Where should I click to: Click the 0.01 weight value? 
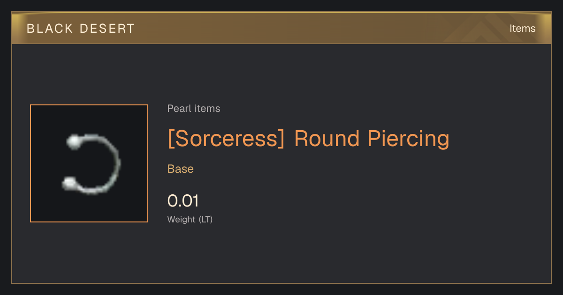click(183, 201)
